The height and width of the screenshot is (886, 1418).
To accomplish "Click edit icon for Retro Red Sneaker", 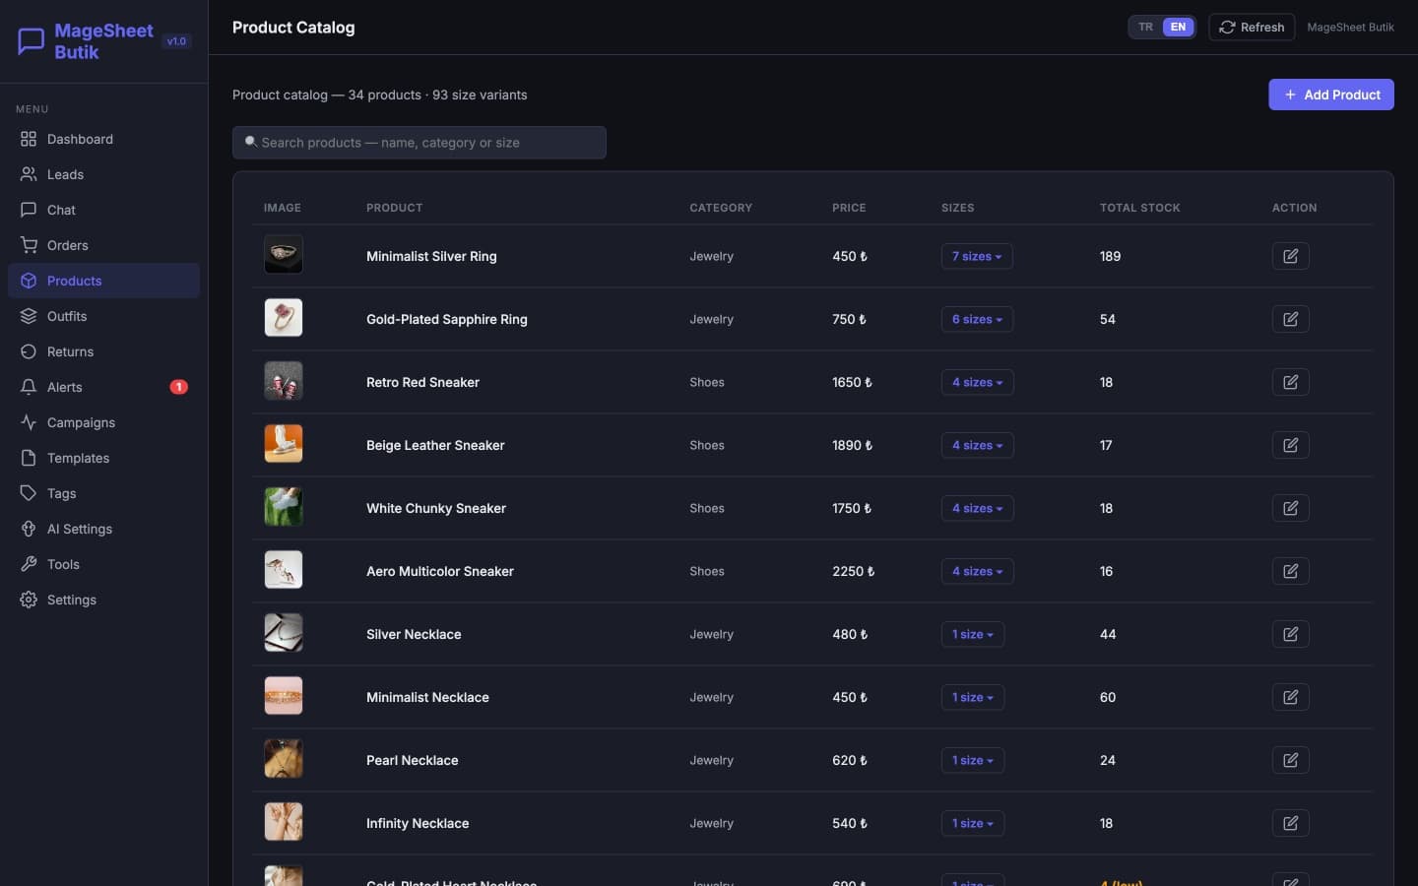I will pyautogui.click(x=1290, y=382).
